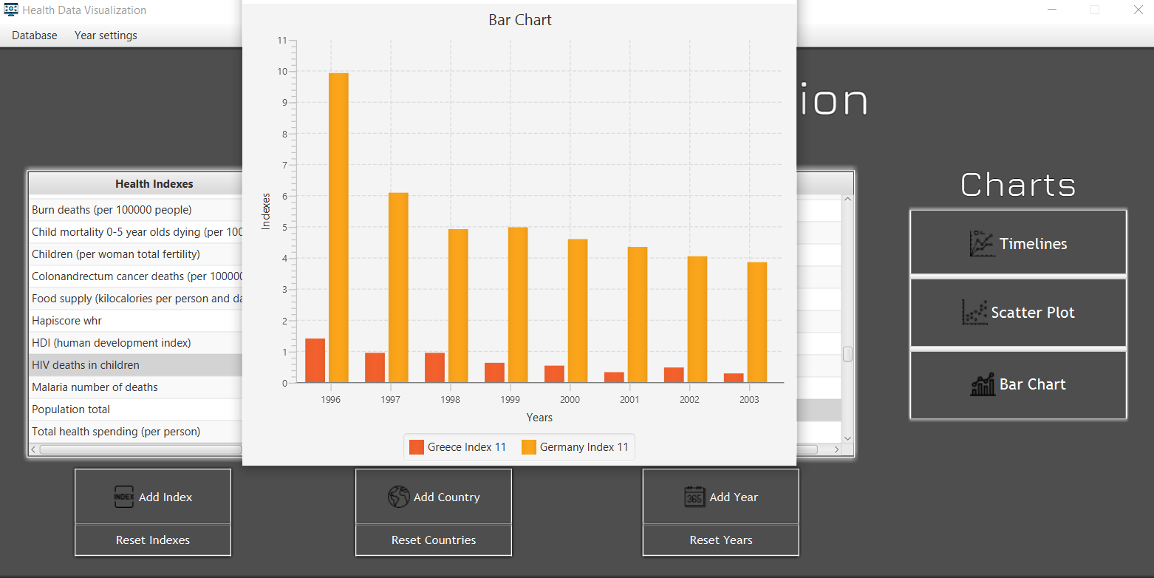Click the globe icon on Add Country

click(400, 497)
